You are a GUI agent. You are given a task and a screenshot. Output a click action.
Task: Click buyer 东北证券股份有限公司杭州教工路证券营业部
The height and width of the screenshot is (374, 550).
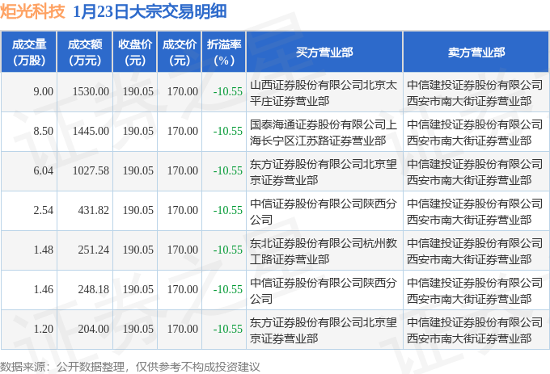click(x=324, y=251)
